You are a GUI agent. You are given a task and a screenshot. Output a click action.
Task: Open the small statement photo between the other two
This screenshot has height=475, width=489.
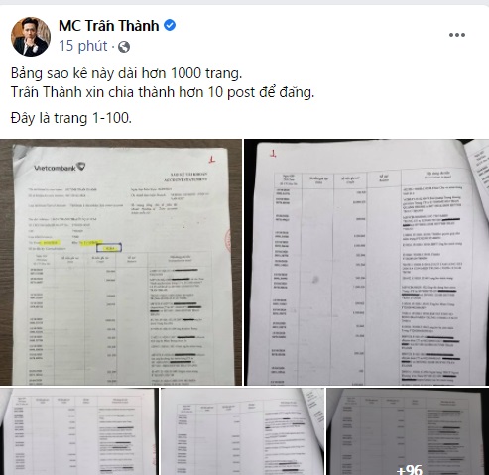point(242,431)
